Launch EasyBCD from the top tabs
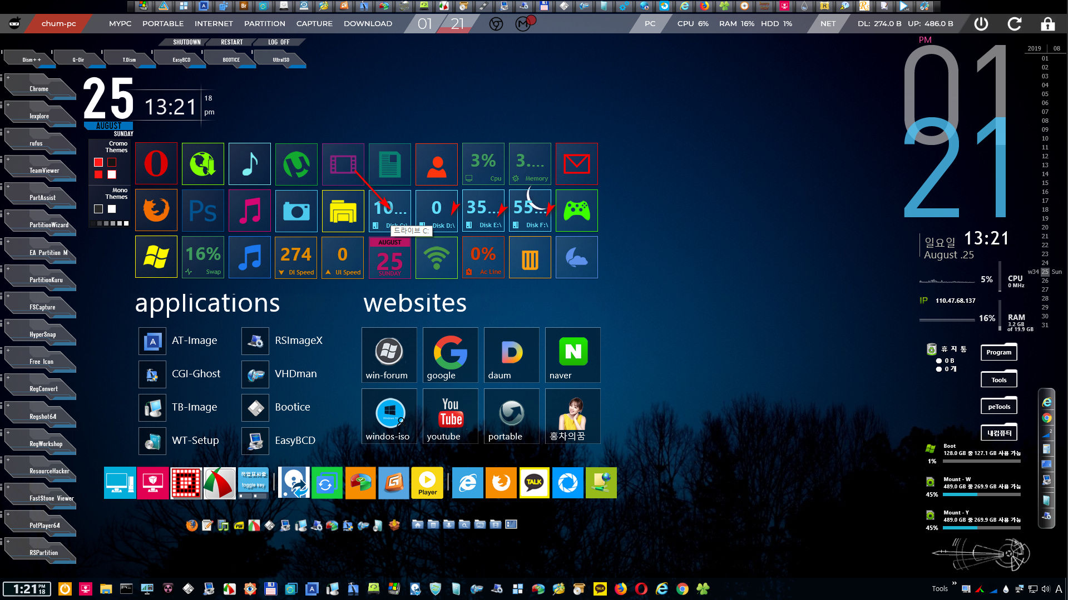 point(181,59)
